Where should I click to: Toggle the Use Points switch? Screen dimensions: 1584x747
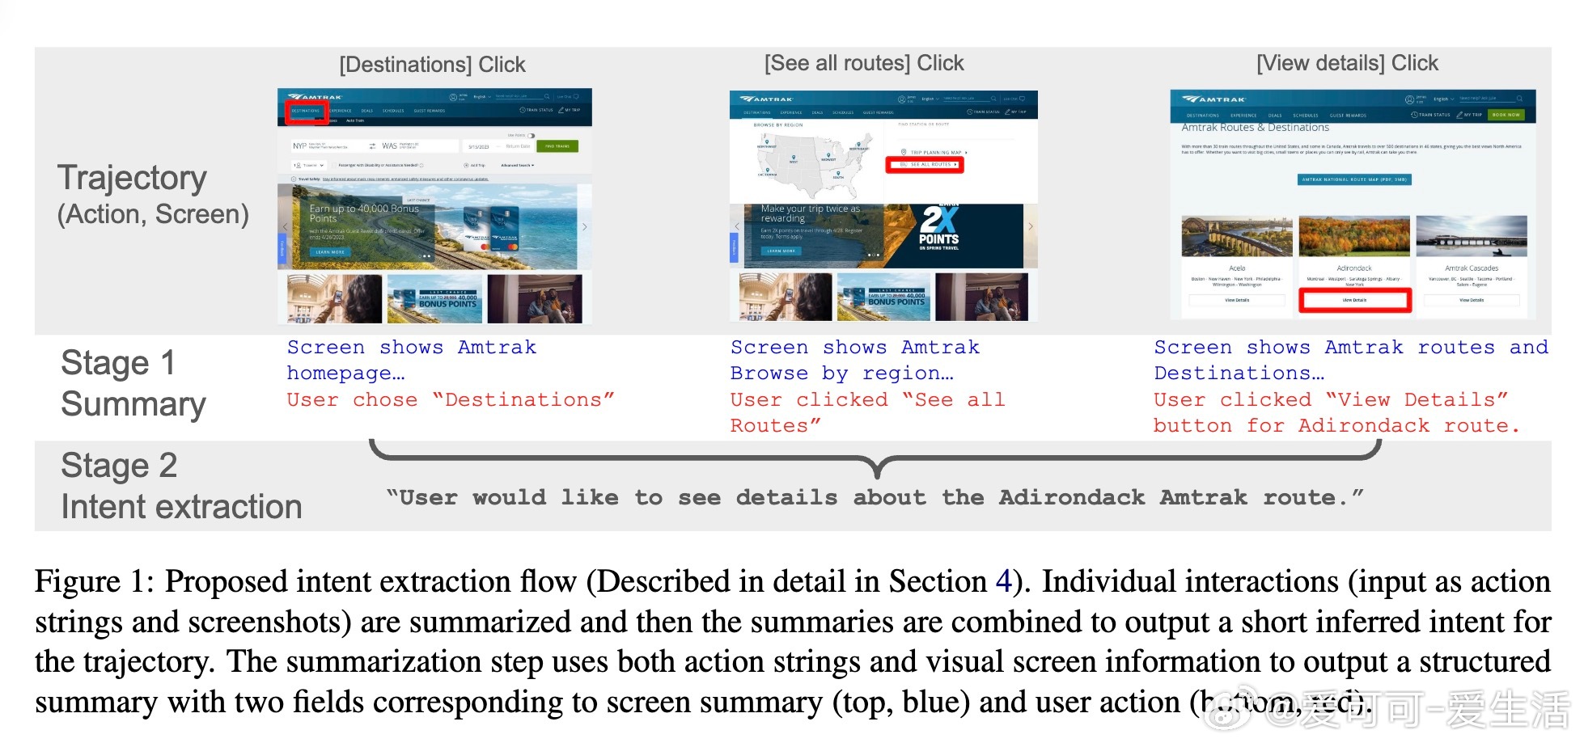[531, 136]
